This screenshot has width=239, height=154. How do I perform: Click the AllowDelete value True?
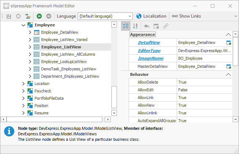tap(182, 82)
